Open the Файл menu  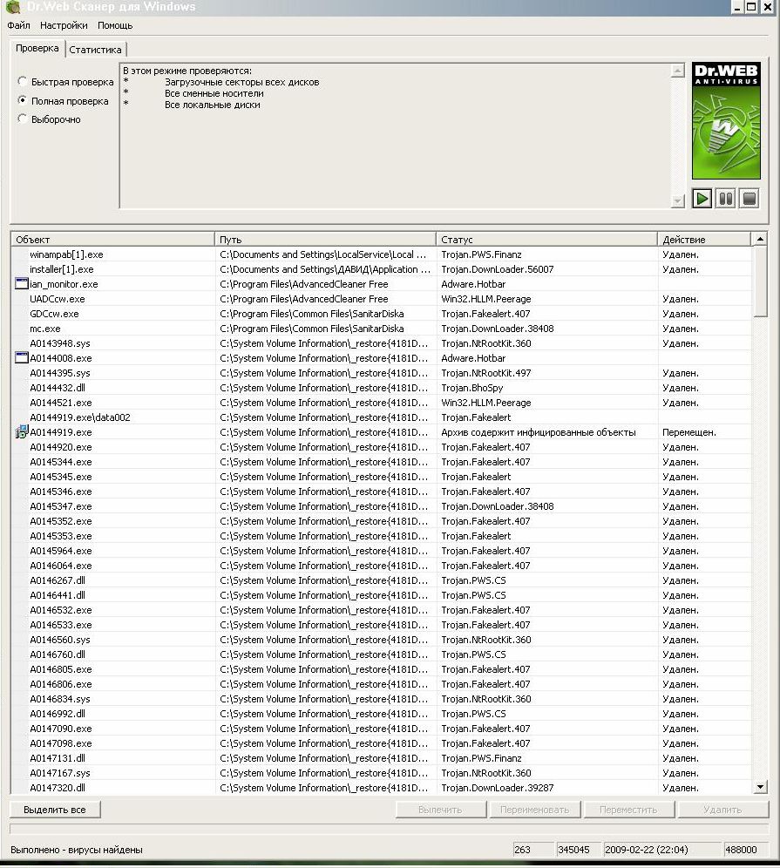(18, 26)
